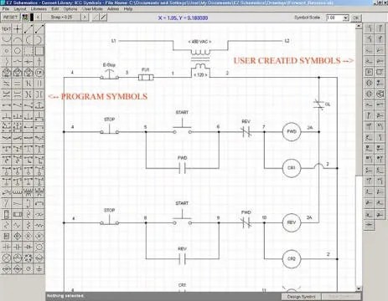Increase step with the > arrow
This screenshot has height=301, width=388.
tap(85, 18)
